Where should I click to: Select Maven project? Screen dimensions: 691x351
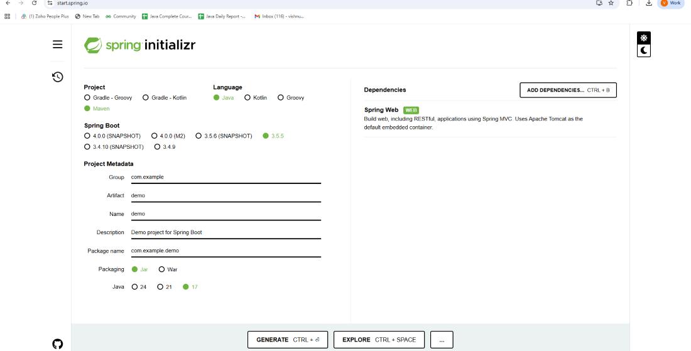point(97,109)
